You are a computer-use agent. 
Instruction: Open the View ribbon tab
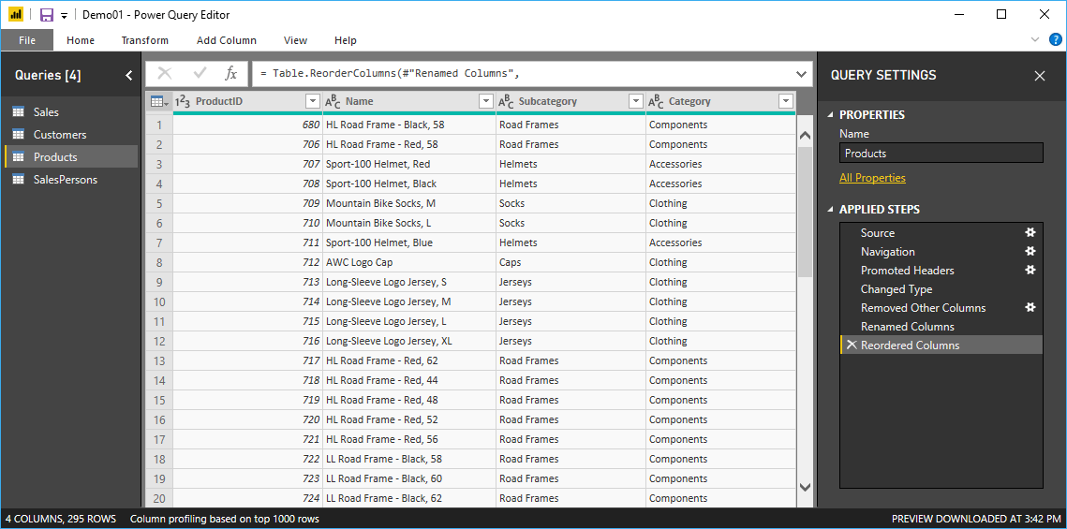[295, 40]
